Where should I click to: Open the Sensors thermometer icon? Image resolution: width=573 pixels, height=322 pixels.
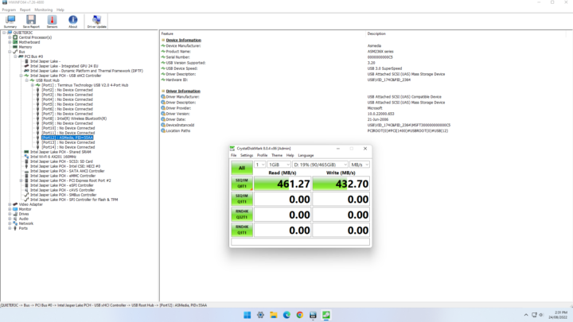(52, 21)
